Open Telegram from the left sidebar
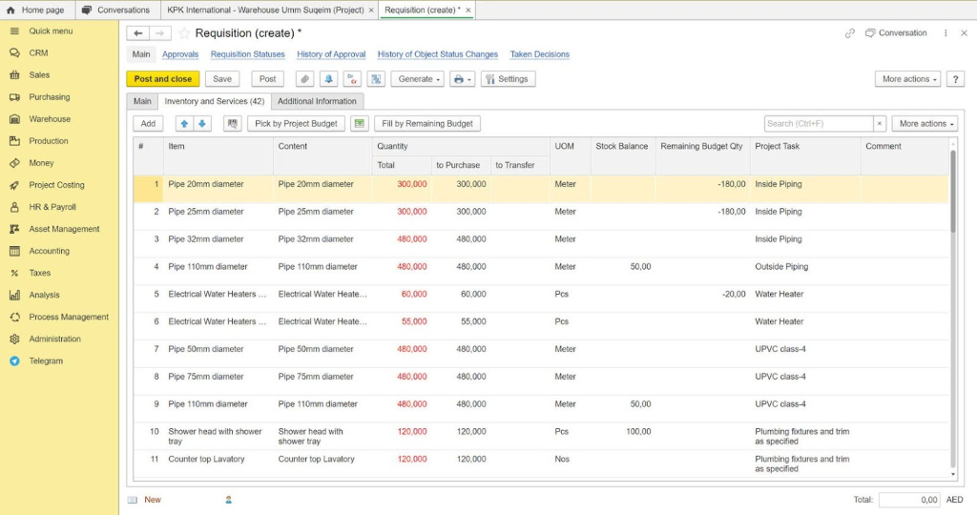 point(46,361)
